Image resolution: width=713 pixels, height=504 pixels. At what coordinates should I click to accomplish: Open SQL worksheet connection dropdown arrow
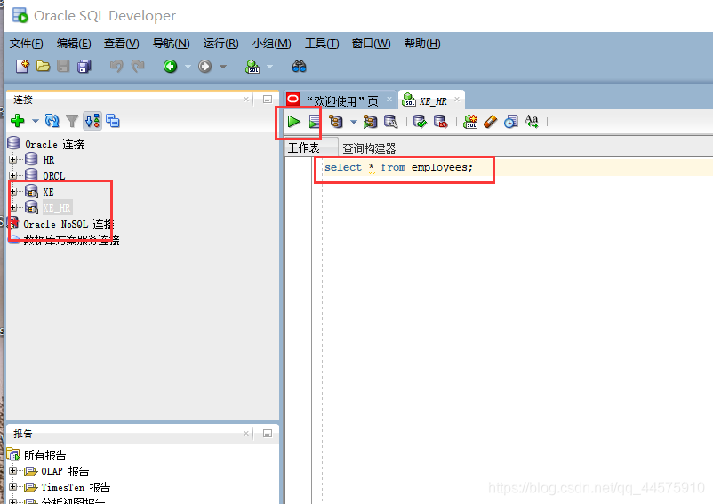click(269, 67)
